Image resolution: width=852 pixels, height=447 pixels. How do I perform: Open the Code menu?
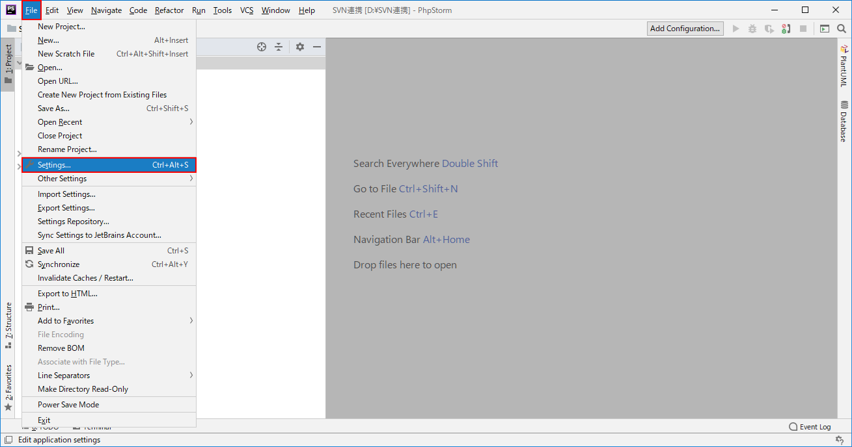coord(138,10)
